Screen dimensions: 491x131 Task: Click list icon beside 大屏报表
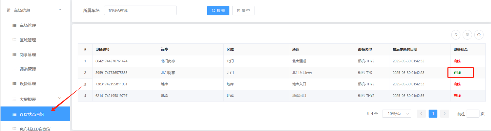coord(14,99)
